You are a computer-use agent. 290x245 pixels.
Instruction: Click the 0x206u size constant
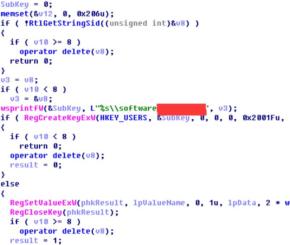(91, 14)
